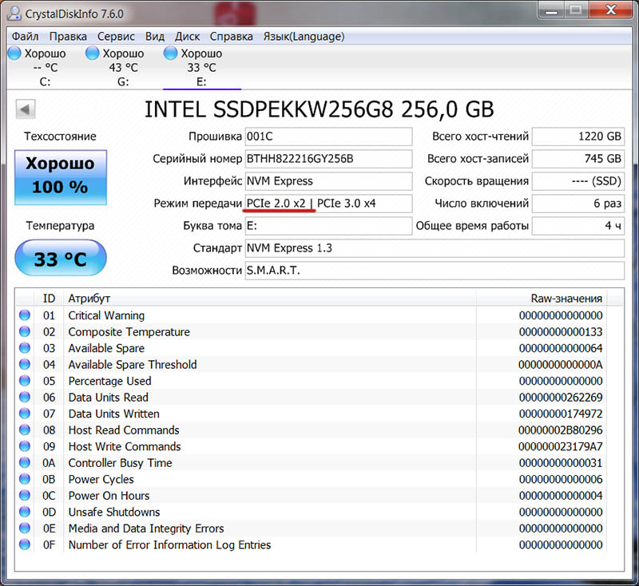This screenshot has height=586, width=639.
Task: Click the Буква тома field E:
Action: 328,226
